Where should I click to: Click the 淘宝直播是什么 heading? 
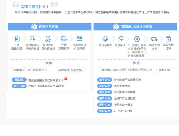(x=35, y=7)
